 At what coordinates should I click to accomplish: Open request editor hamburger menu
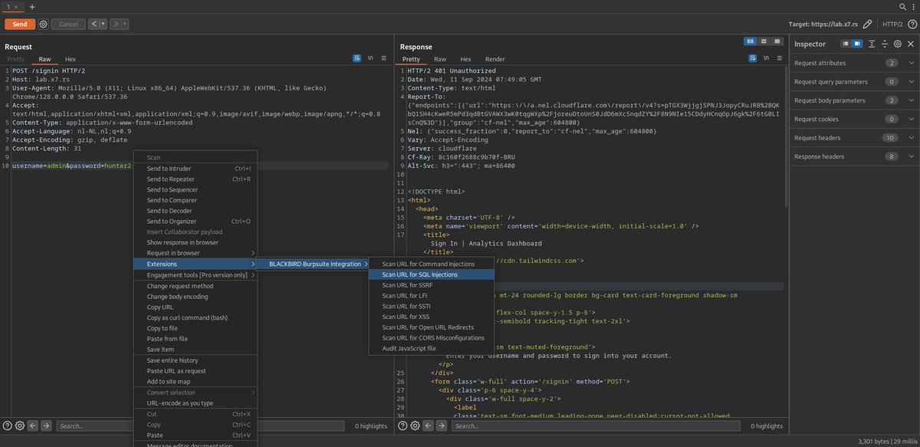click(383, 58)
